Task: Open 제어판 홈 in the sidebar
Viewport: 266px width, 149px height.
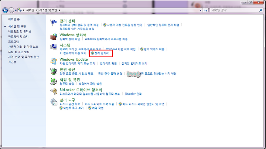Action: (14, 19)
